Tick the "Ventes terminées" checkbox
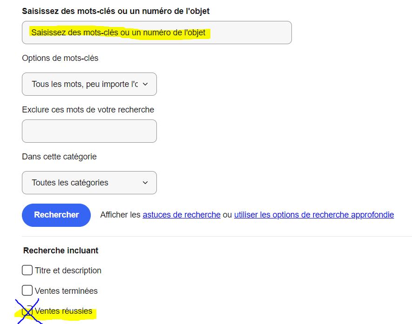This screenshot has height=324, width=412. click(x=27, y=291)
